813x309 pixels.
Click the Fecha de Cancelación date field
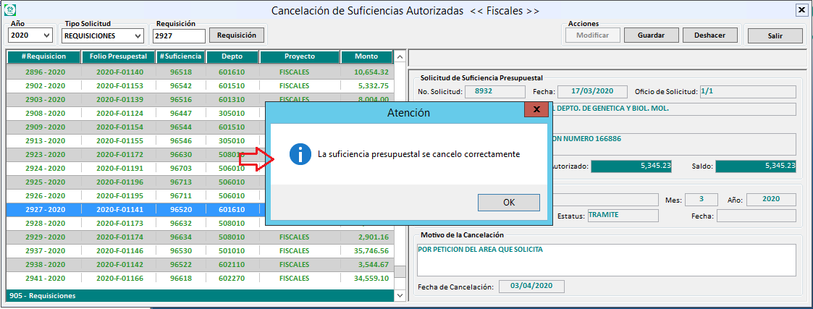coord(531,287)
